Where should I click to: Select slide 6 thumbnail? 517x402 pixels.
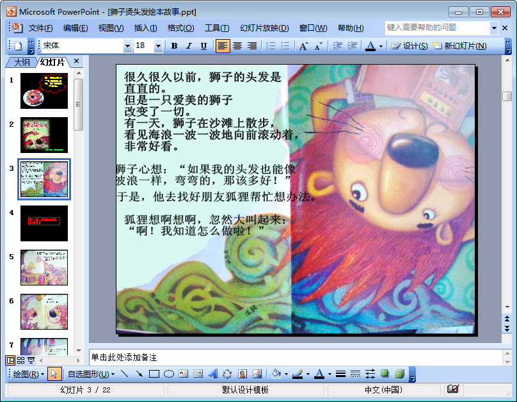coord(44,312)
